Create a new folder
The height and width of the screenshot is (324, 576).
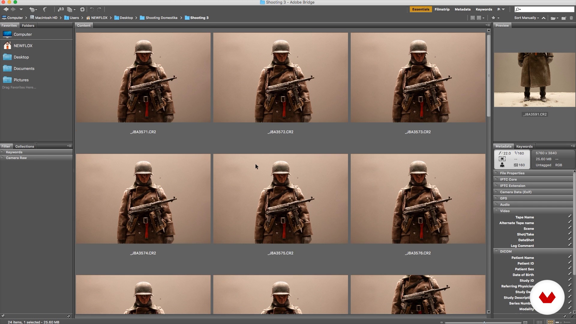click(564, 18)
